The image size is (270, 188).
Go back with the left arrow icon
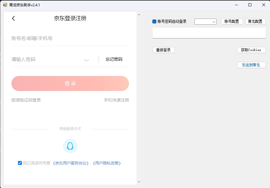pyautogui.click(x=13, y=18)
